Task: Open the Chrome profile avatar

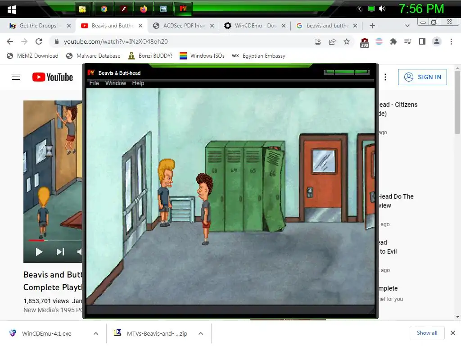Action: pyautogui.click(x=437, y=41)
